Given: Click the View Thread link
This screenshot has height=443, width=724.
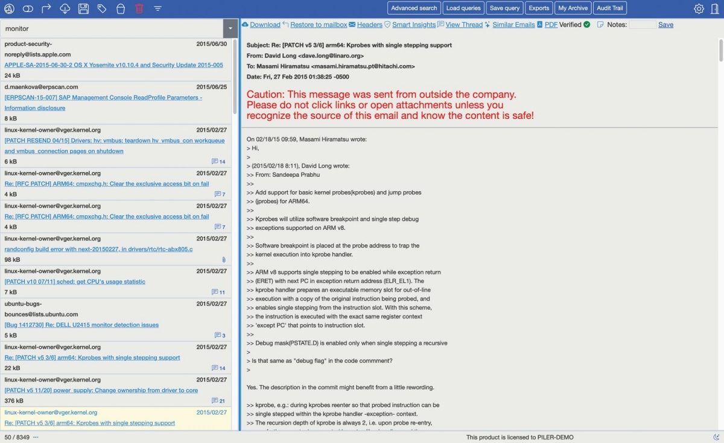Looking at the screenshot, I should 464,25.
